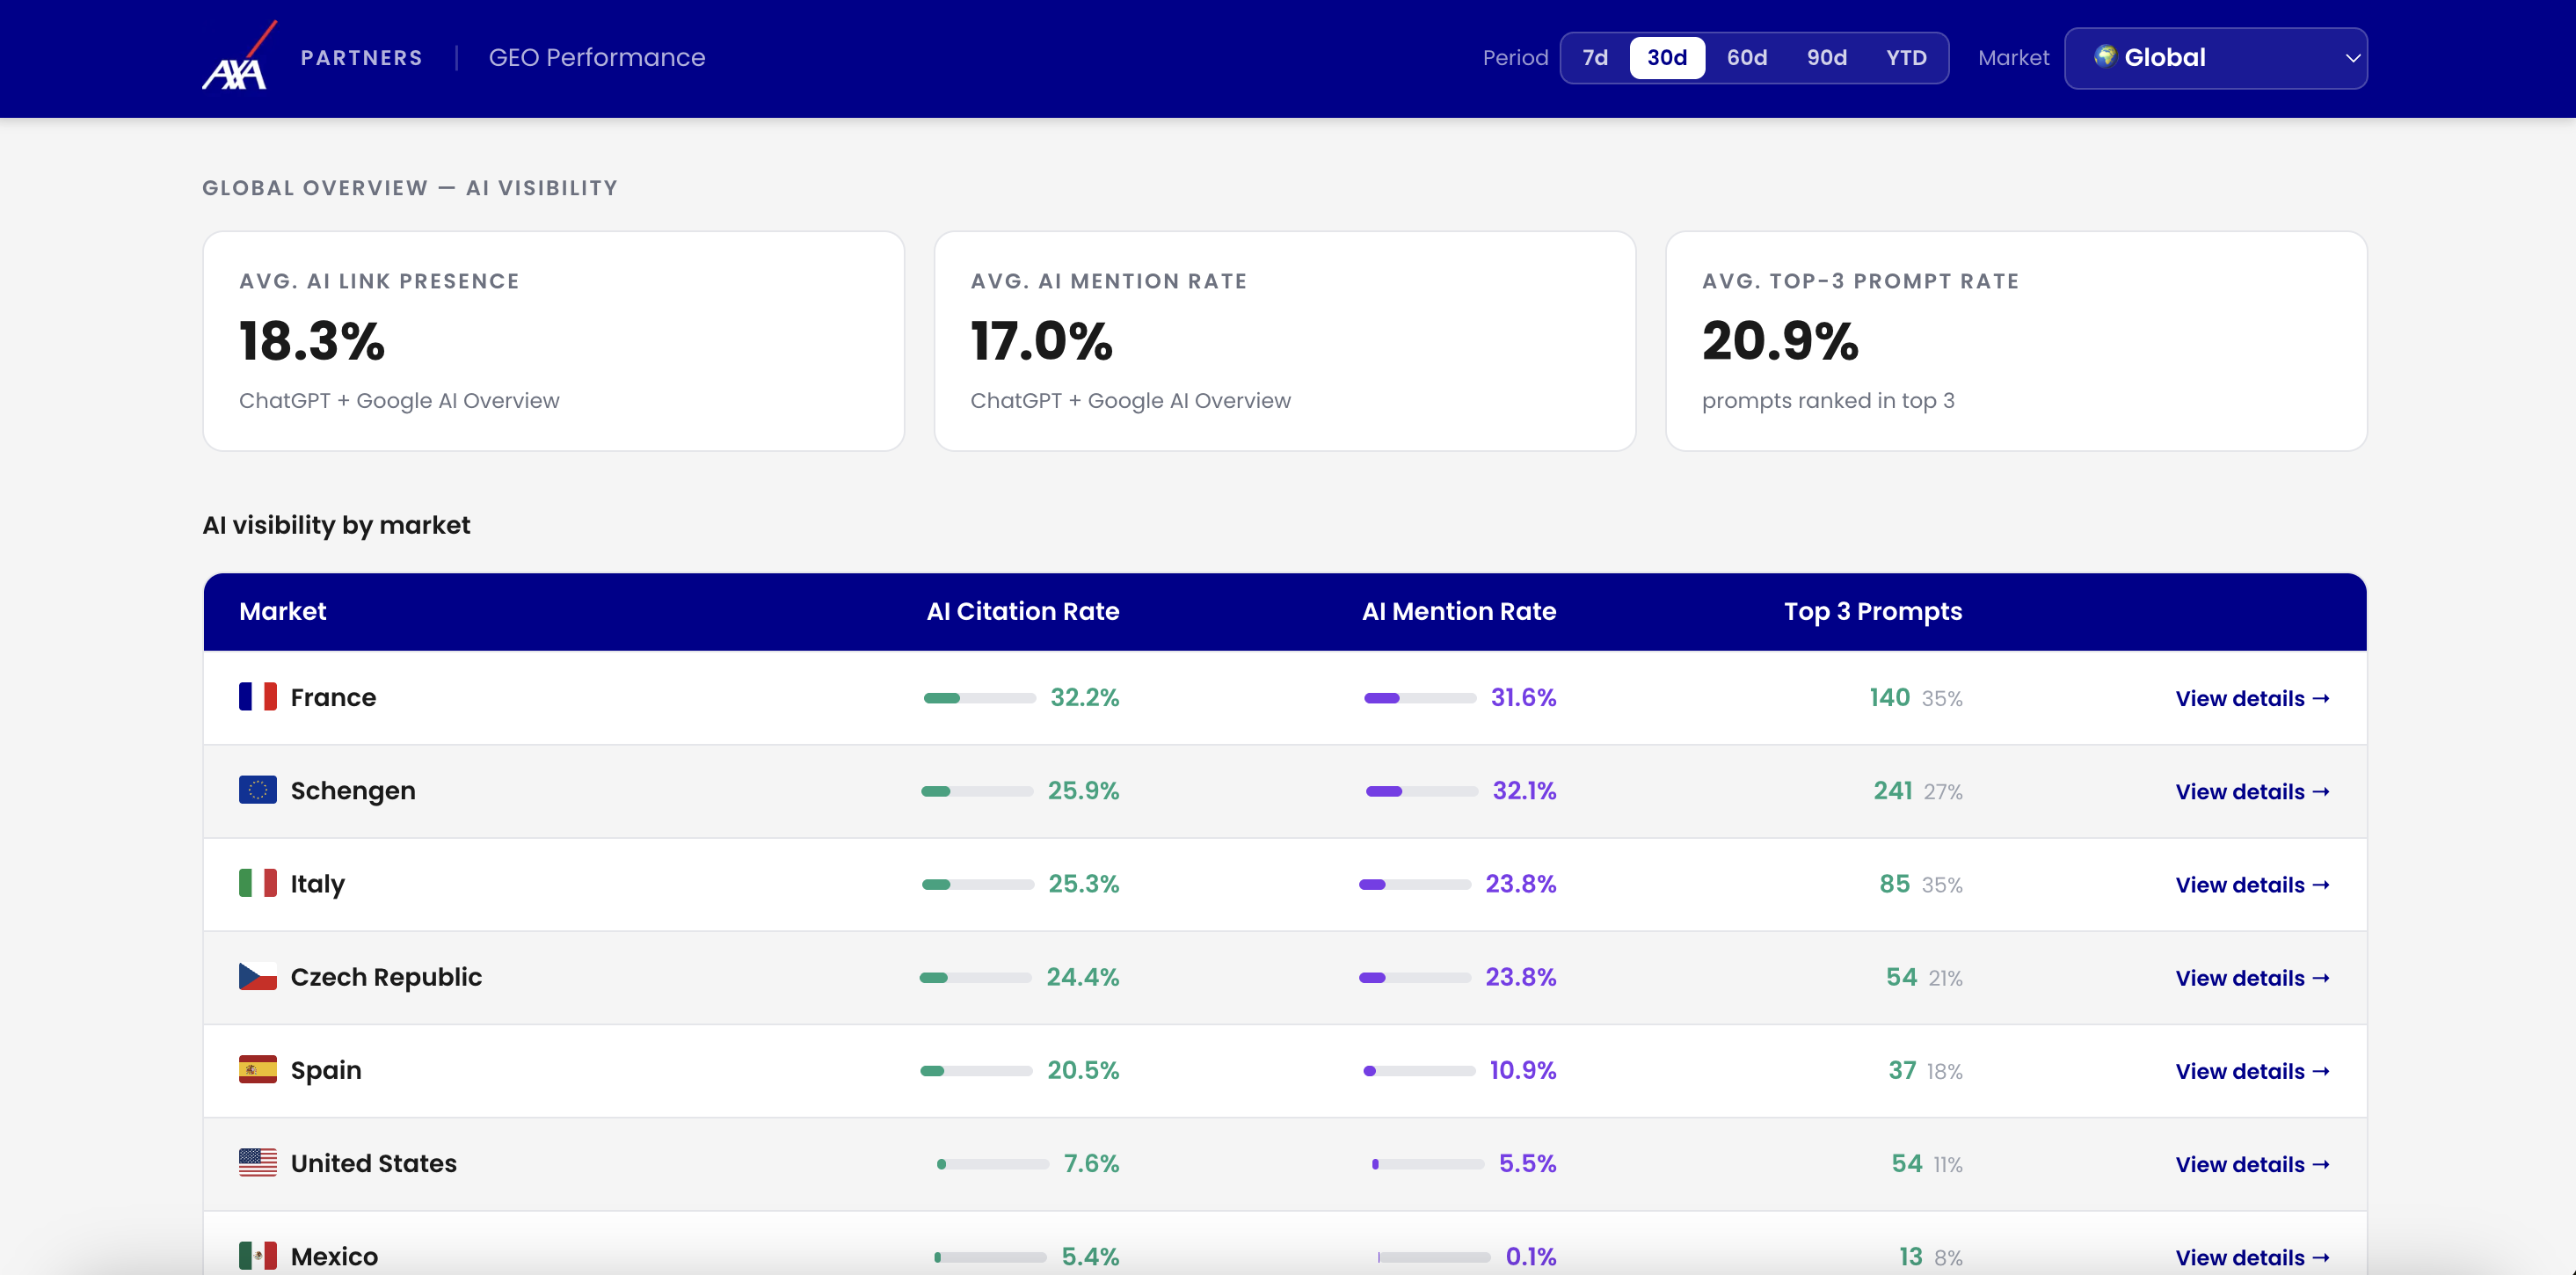Screen dimensions: 2576x1275
Task: Click Italy's 25.3% citation value
Action: click(1084, 883)
